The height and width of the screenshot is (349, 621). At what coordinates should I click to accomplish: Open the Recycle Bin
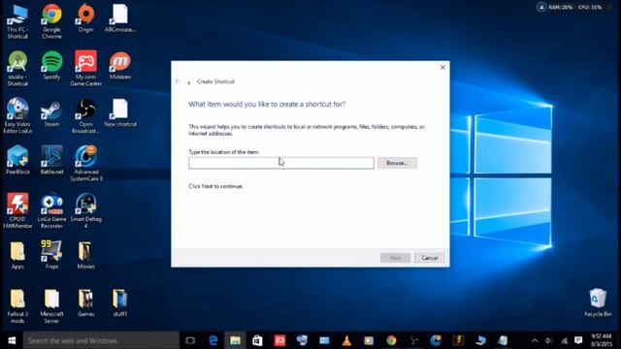tap(598, 302)
